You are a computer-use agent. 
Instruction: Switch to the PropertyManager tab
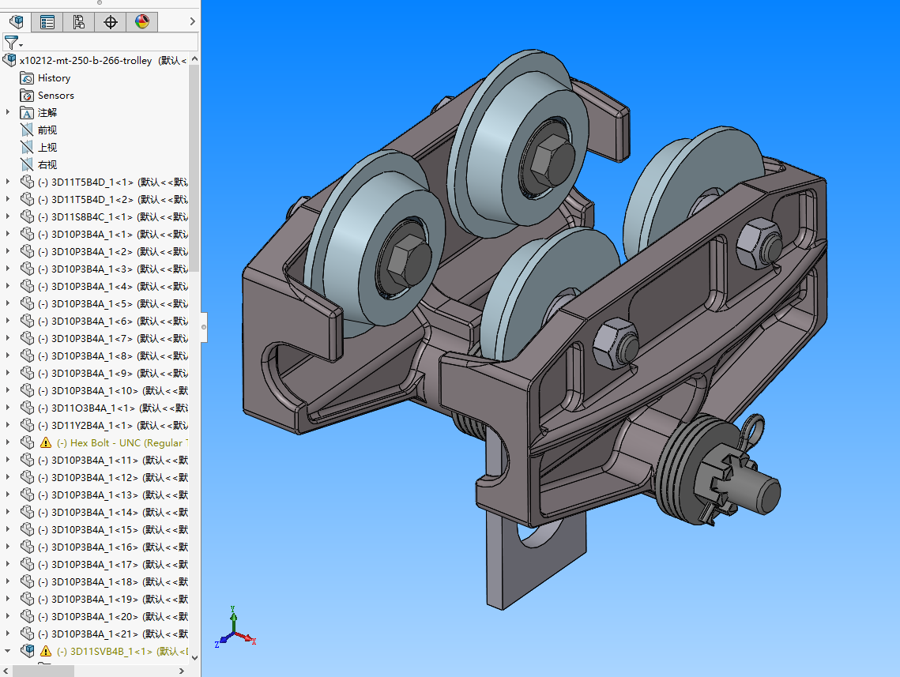(x=47, y=22)
